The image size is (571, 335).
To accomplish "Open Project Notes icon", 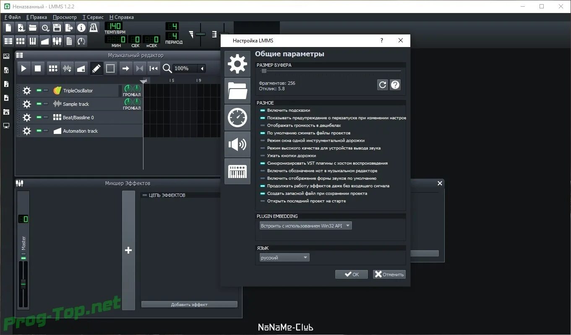I will (69, 41).
